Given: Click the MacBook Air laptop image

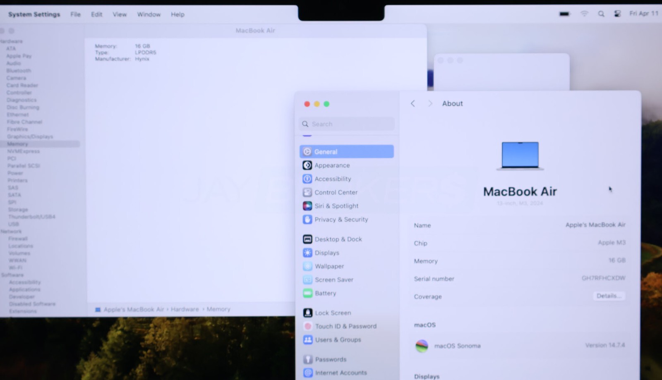Looking at the screenshot, I should coord(520,156).
